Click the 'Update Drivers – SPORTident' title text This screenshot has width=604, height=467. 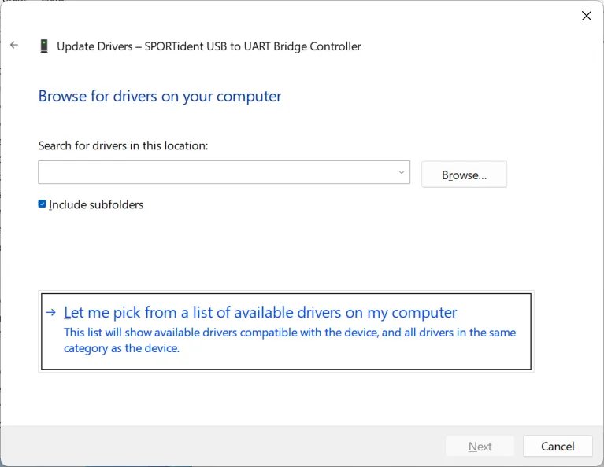click(x=209, y=46)
